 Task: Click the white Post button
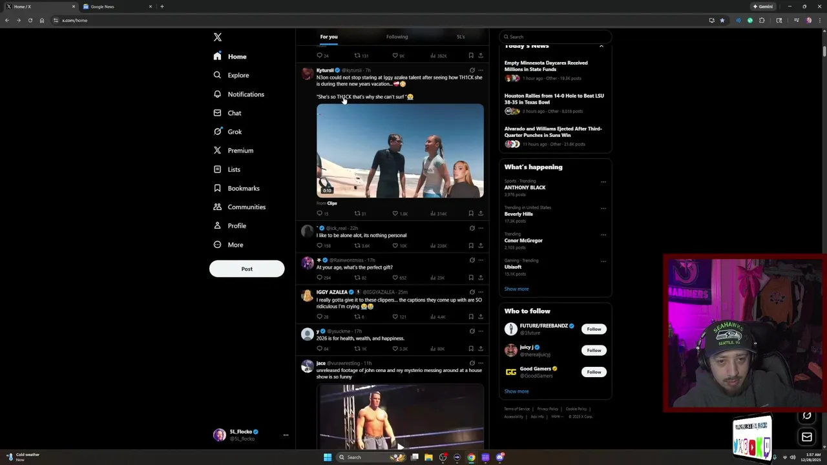(247, 269)
